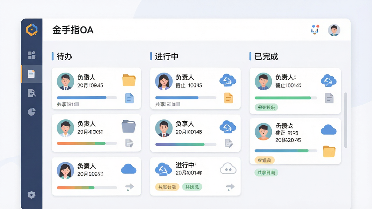
Task: Click the blue document icon in first 待办 card
Action: pos(129,98)
